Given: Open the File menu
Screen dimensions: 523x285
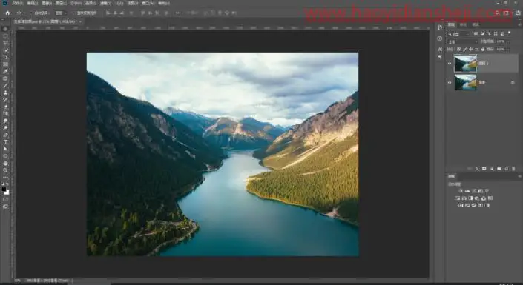Looking at the screenshot, I should pos(18,3).
